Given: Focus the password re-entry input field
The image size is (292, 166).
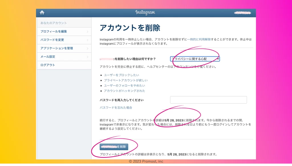Looking at the screenshot, I should click(208, 100).
